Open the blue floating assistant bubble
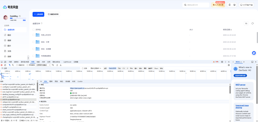The width and height of the screenshot is (258, 122). [x=254, y=53]
